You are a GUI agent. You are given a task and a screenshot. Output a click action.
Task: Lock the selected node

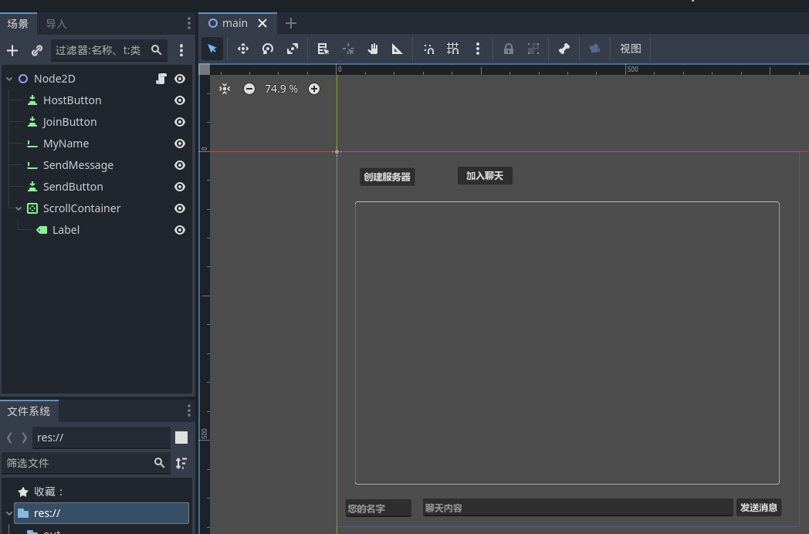509,49
